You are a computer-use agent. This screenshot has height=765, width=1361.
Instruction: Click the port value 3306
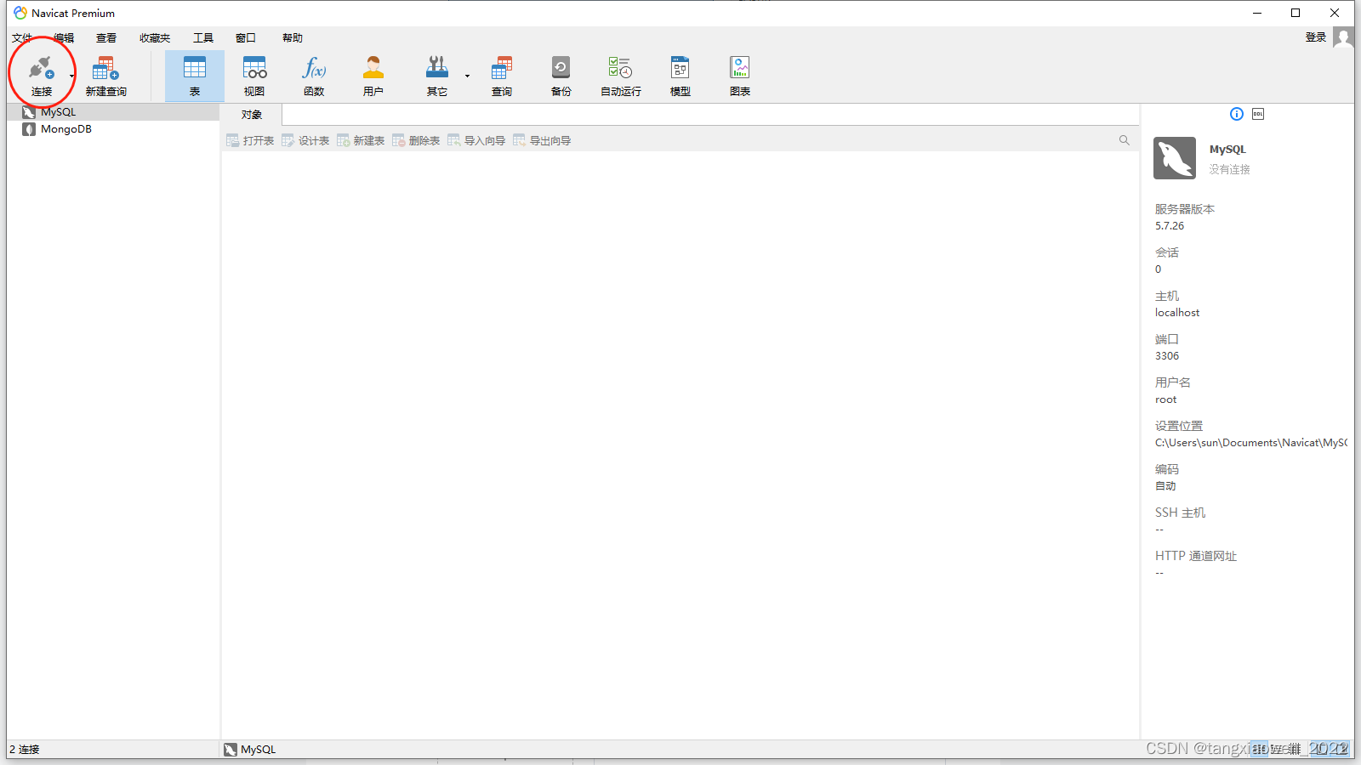click(x=1167, y=356)
